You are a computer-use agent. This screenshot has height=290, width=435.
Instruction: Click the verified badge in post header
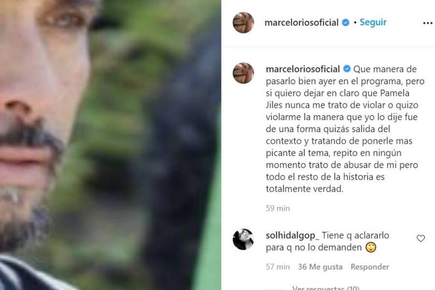(346, 22)
